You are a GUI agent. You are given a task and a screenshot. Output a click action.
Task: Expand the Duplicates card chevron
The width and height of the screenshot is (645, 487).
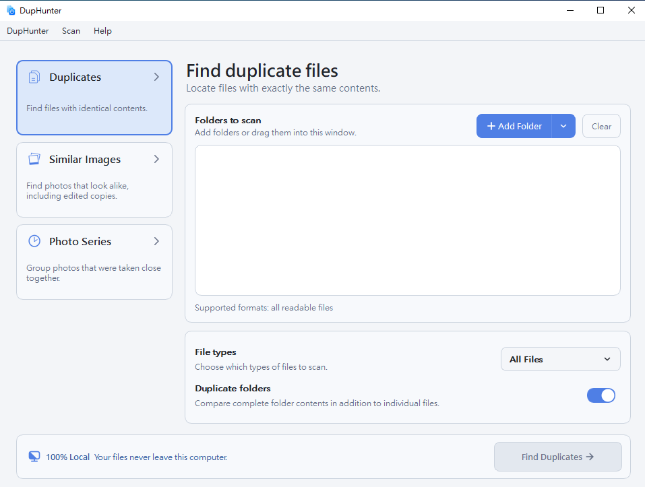156,77
